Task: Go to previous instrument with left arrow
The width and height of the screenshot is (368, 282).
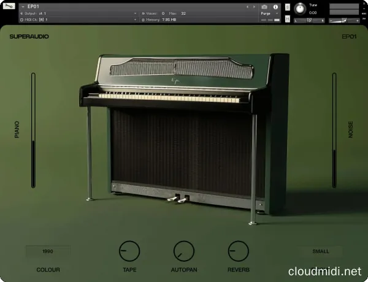Action: pos(247,7)
